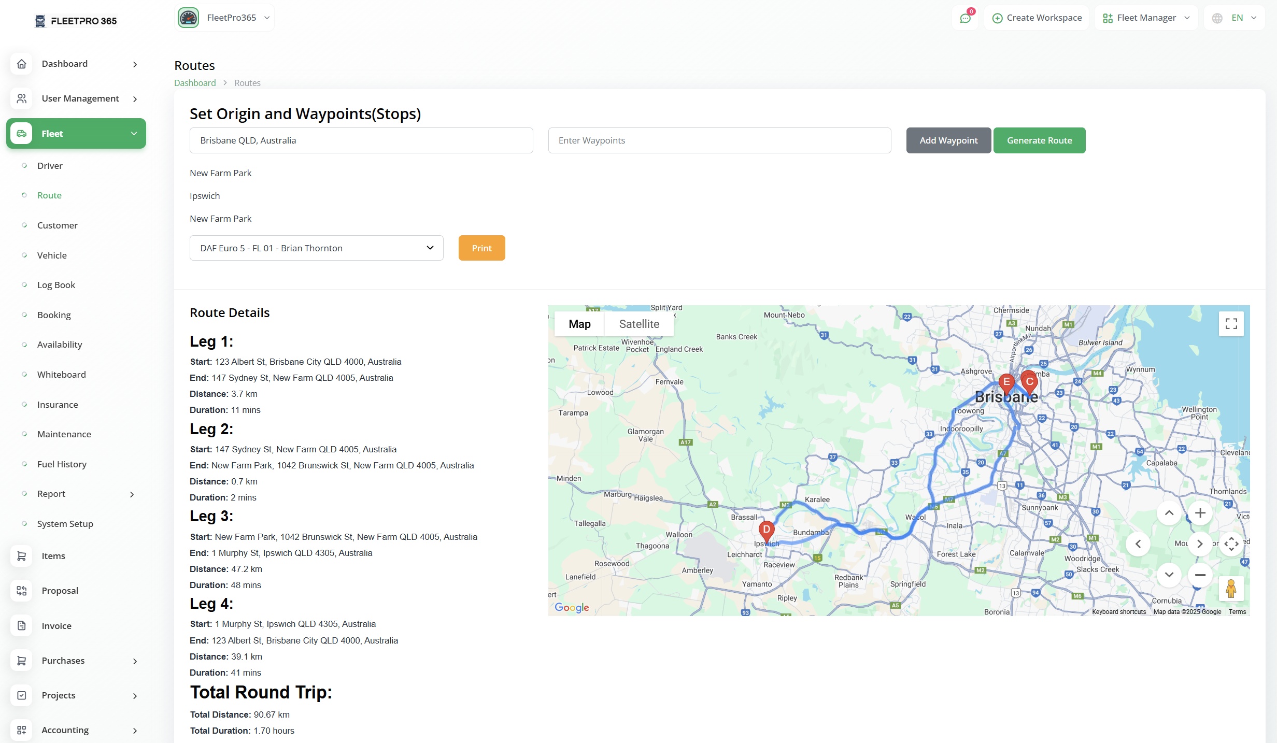Click the Generate Route button
This screenshot has height=743, width=1277.
click(1039, 140)
